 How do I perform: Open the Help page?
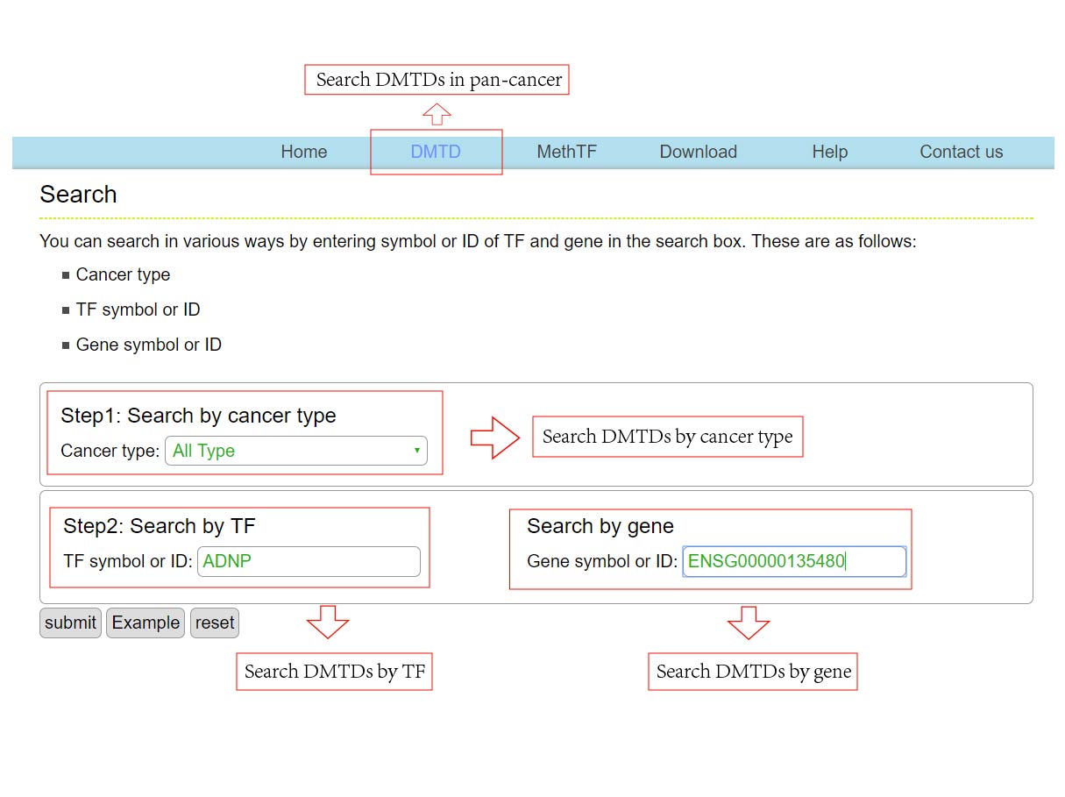(x=829, y=152)
